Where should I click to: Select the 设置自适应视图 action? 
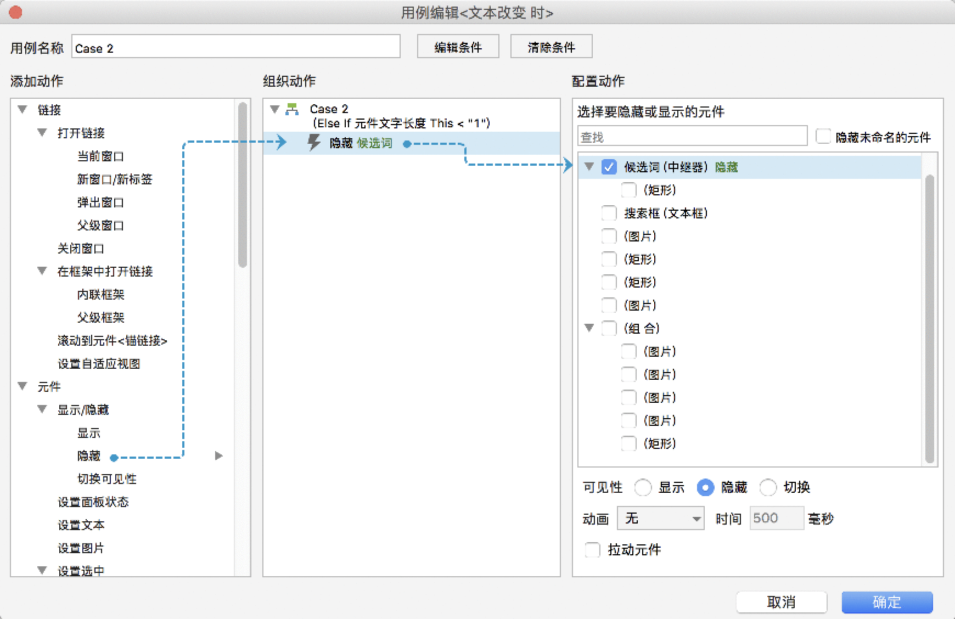click(99, 364)
